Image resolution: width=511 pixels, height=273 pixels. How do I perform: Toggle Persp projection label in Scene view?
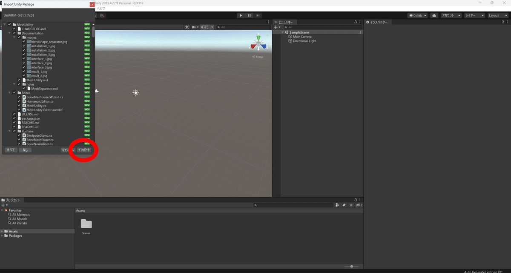[x=258, y=57]
